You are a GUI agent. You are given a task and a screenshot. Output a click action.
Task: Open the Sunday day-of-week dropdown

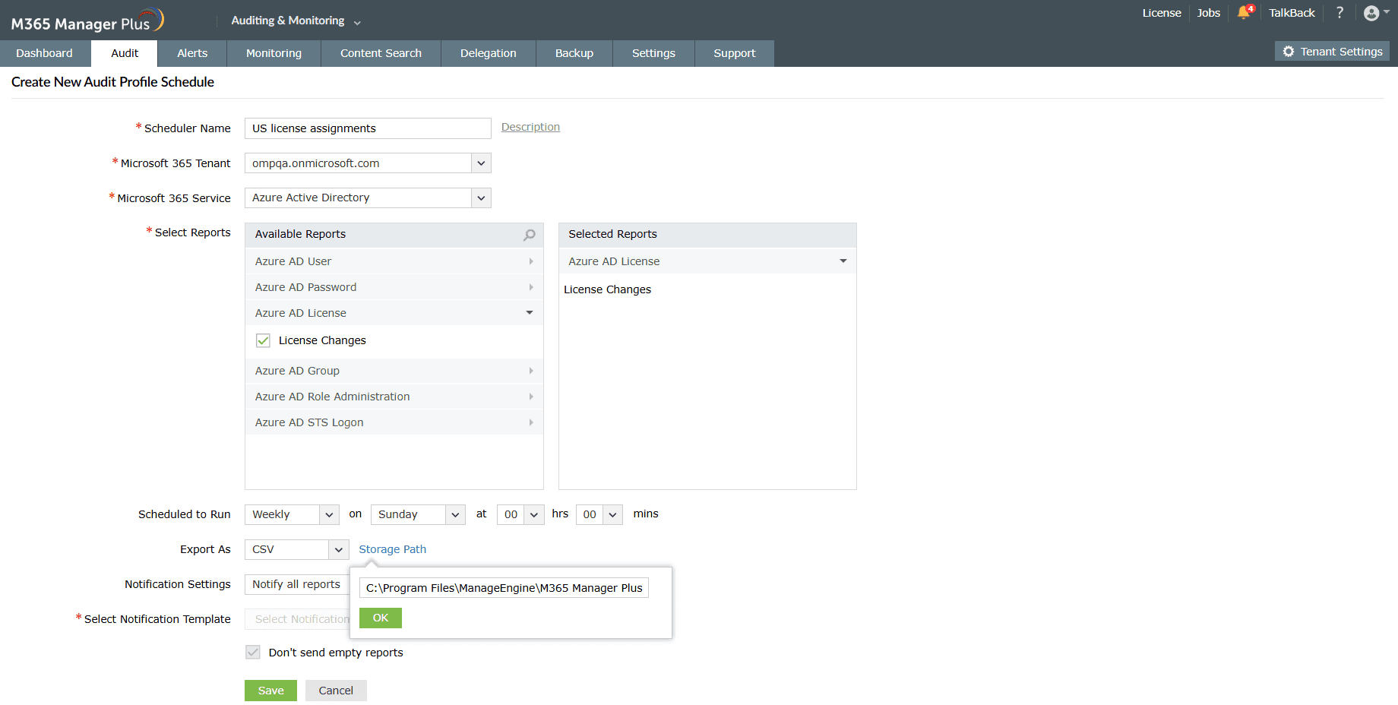pyautogui.click(x=418, y=514)
